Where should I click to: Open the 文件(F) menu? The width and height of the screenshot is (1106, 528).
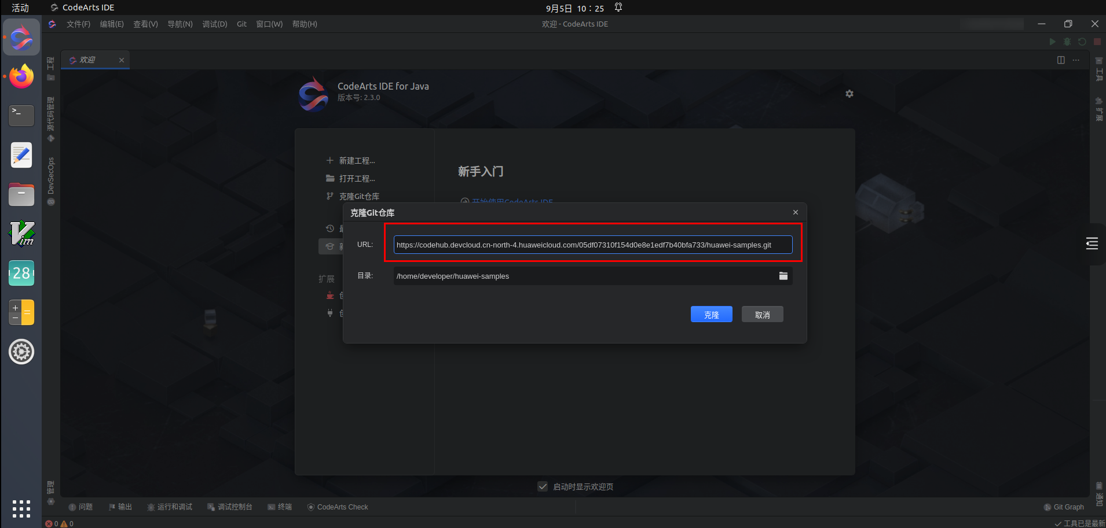(78, 24)
